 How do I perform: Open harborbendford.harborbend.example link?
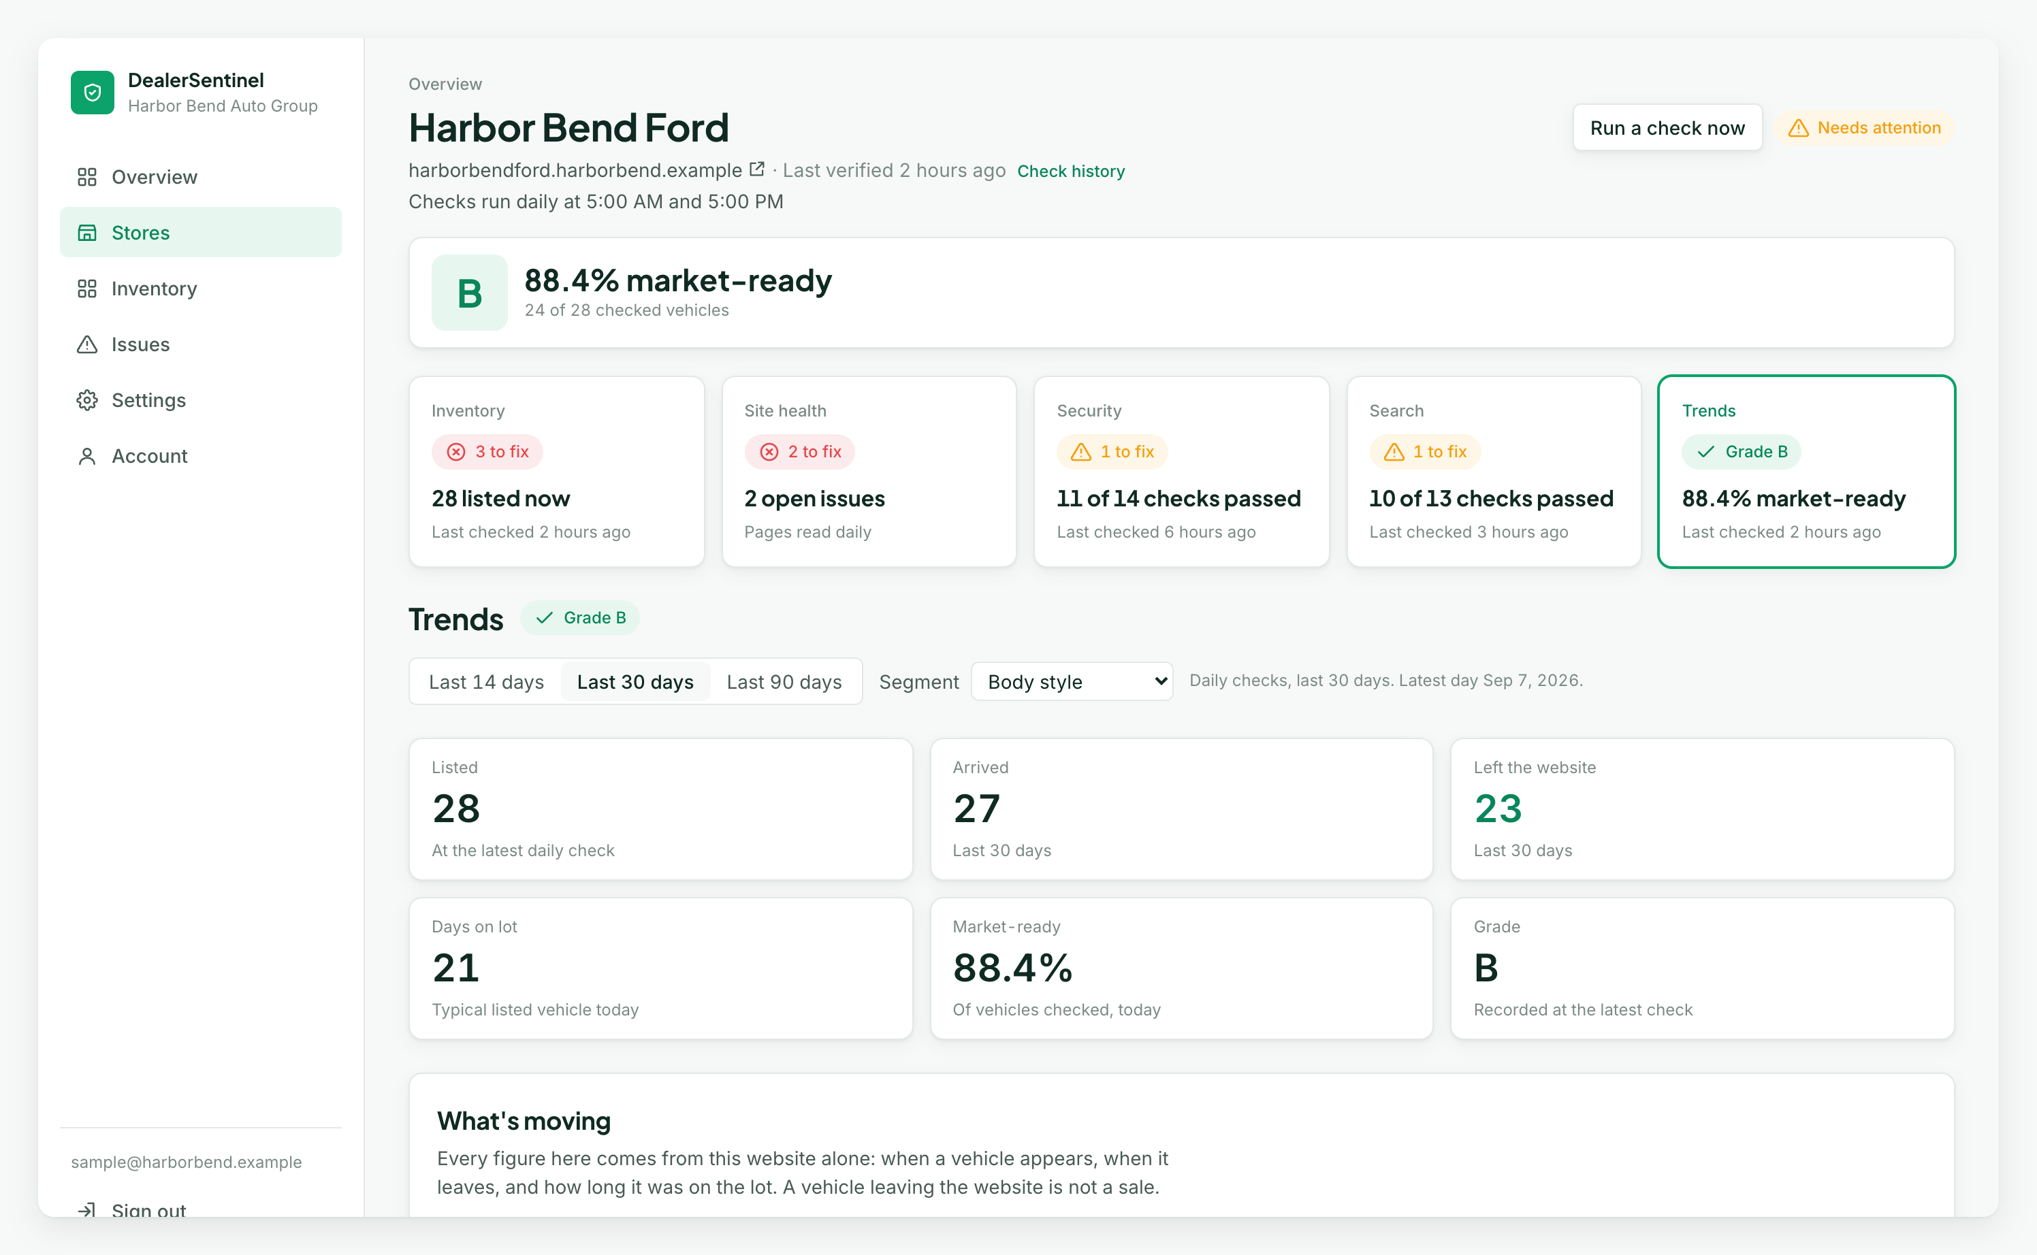tap(575, 170)
